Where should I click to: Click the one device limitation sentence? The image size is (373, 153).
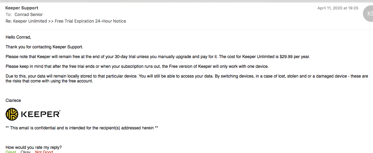(x=137, y=66)
